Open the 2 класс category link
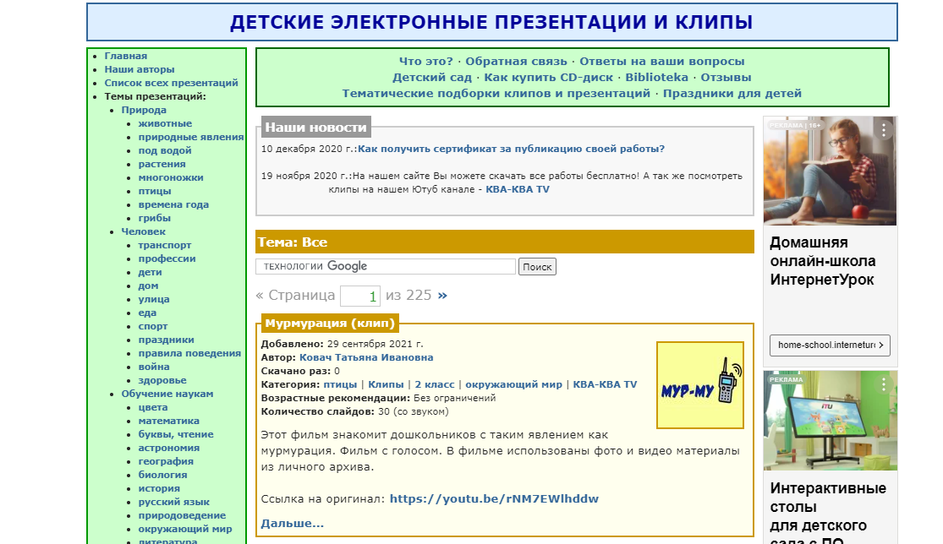This screenshot has height=544, width=943. pos(435,385)
